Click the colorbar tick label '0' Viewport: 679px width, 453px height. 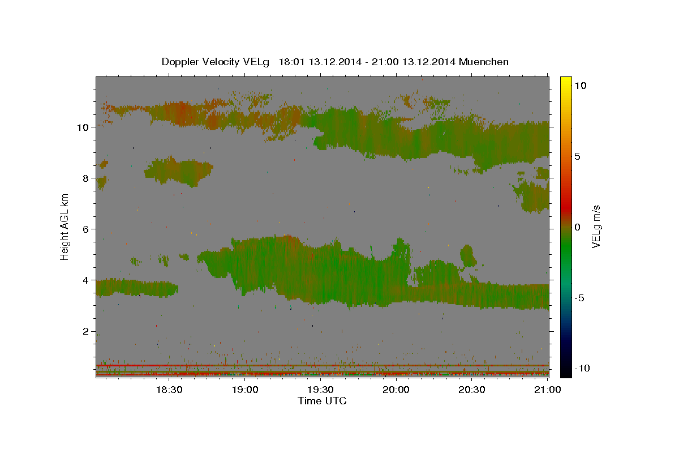pos(577,227)
